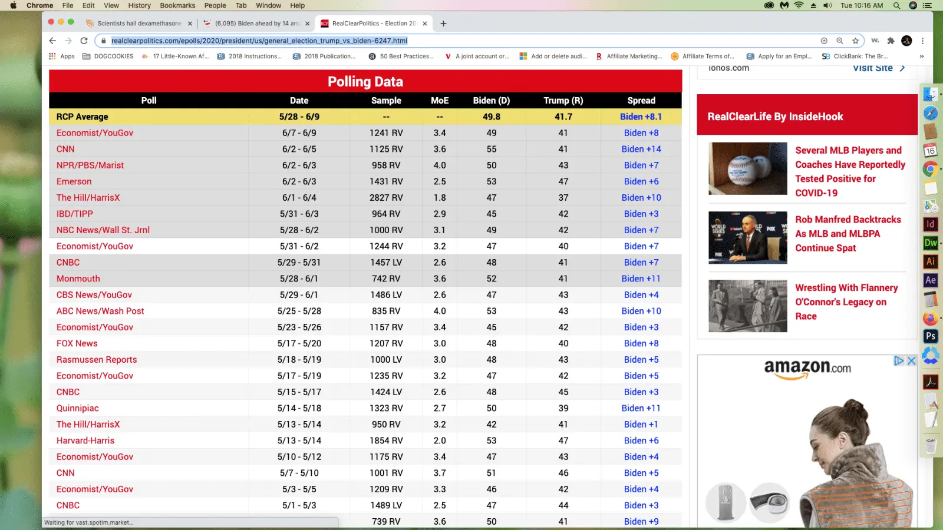Reload the current page
943x530 pixels.
[84, 41]
